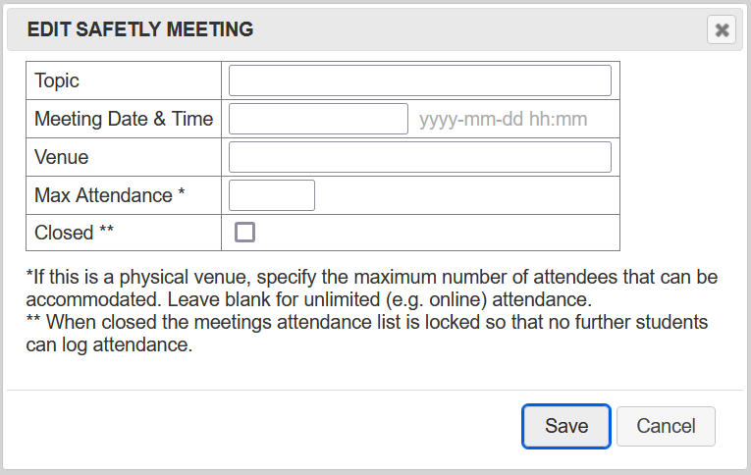Click the Venue label text
The width and height of the screenshot is (751, 475).
(x=61, y=157)
